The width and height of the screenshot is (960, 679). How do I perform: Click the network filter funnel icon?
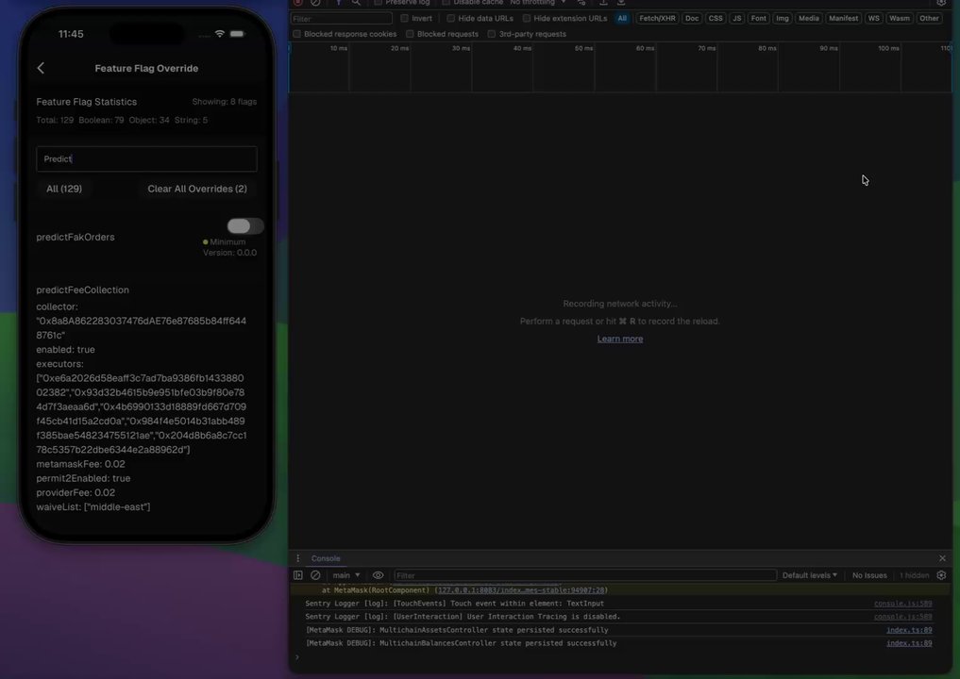pos(338,3)
